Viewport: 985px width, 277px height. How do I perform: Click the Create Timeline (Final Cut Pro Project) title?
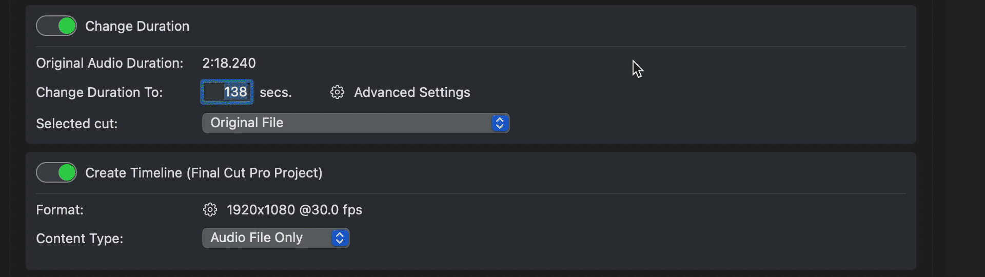tap(204, 173)
